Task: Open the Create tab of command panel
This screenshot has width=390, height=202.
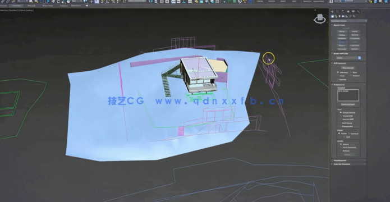Action: point(332,11)
